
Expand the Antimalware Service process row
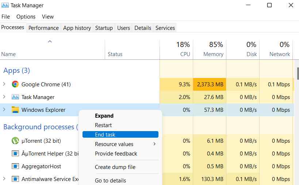[4, 179]
